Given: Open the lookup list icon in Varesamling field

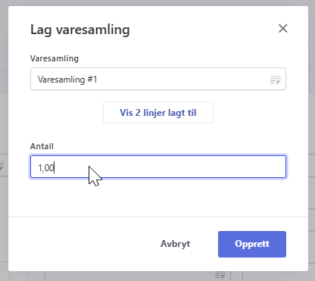Looking at the screenshot, I should click(x=276, y=80).
